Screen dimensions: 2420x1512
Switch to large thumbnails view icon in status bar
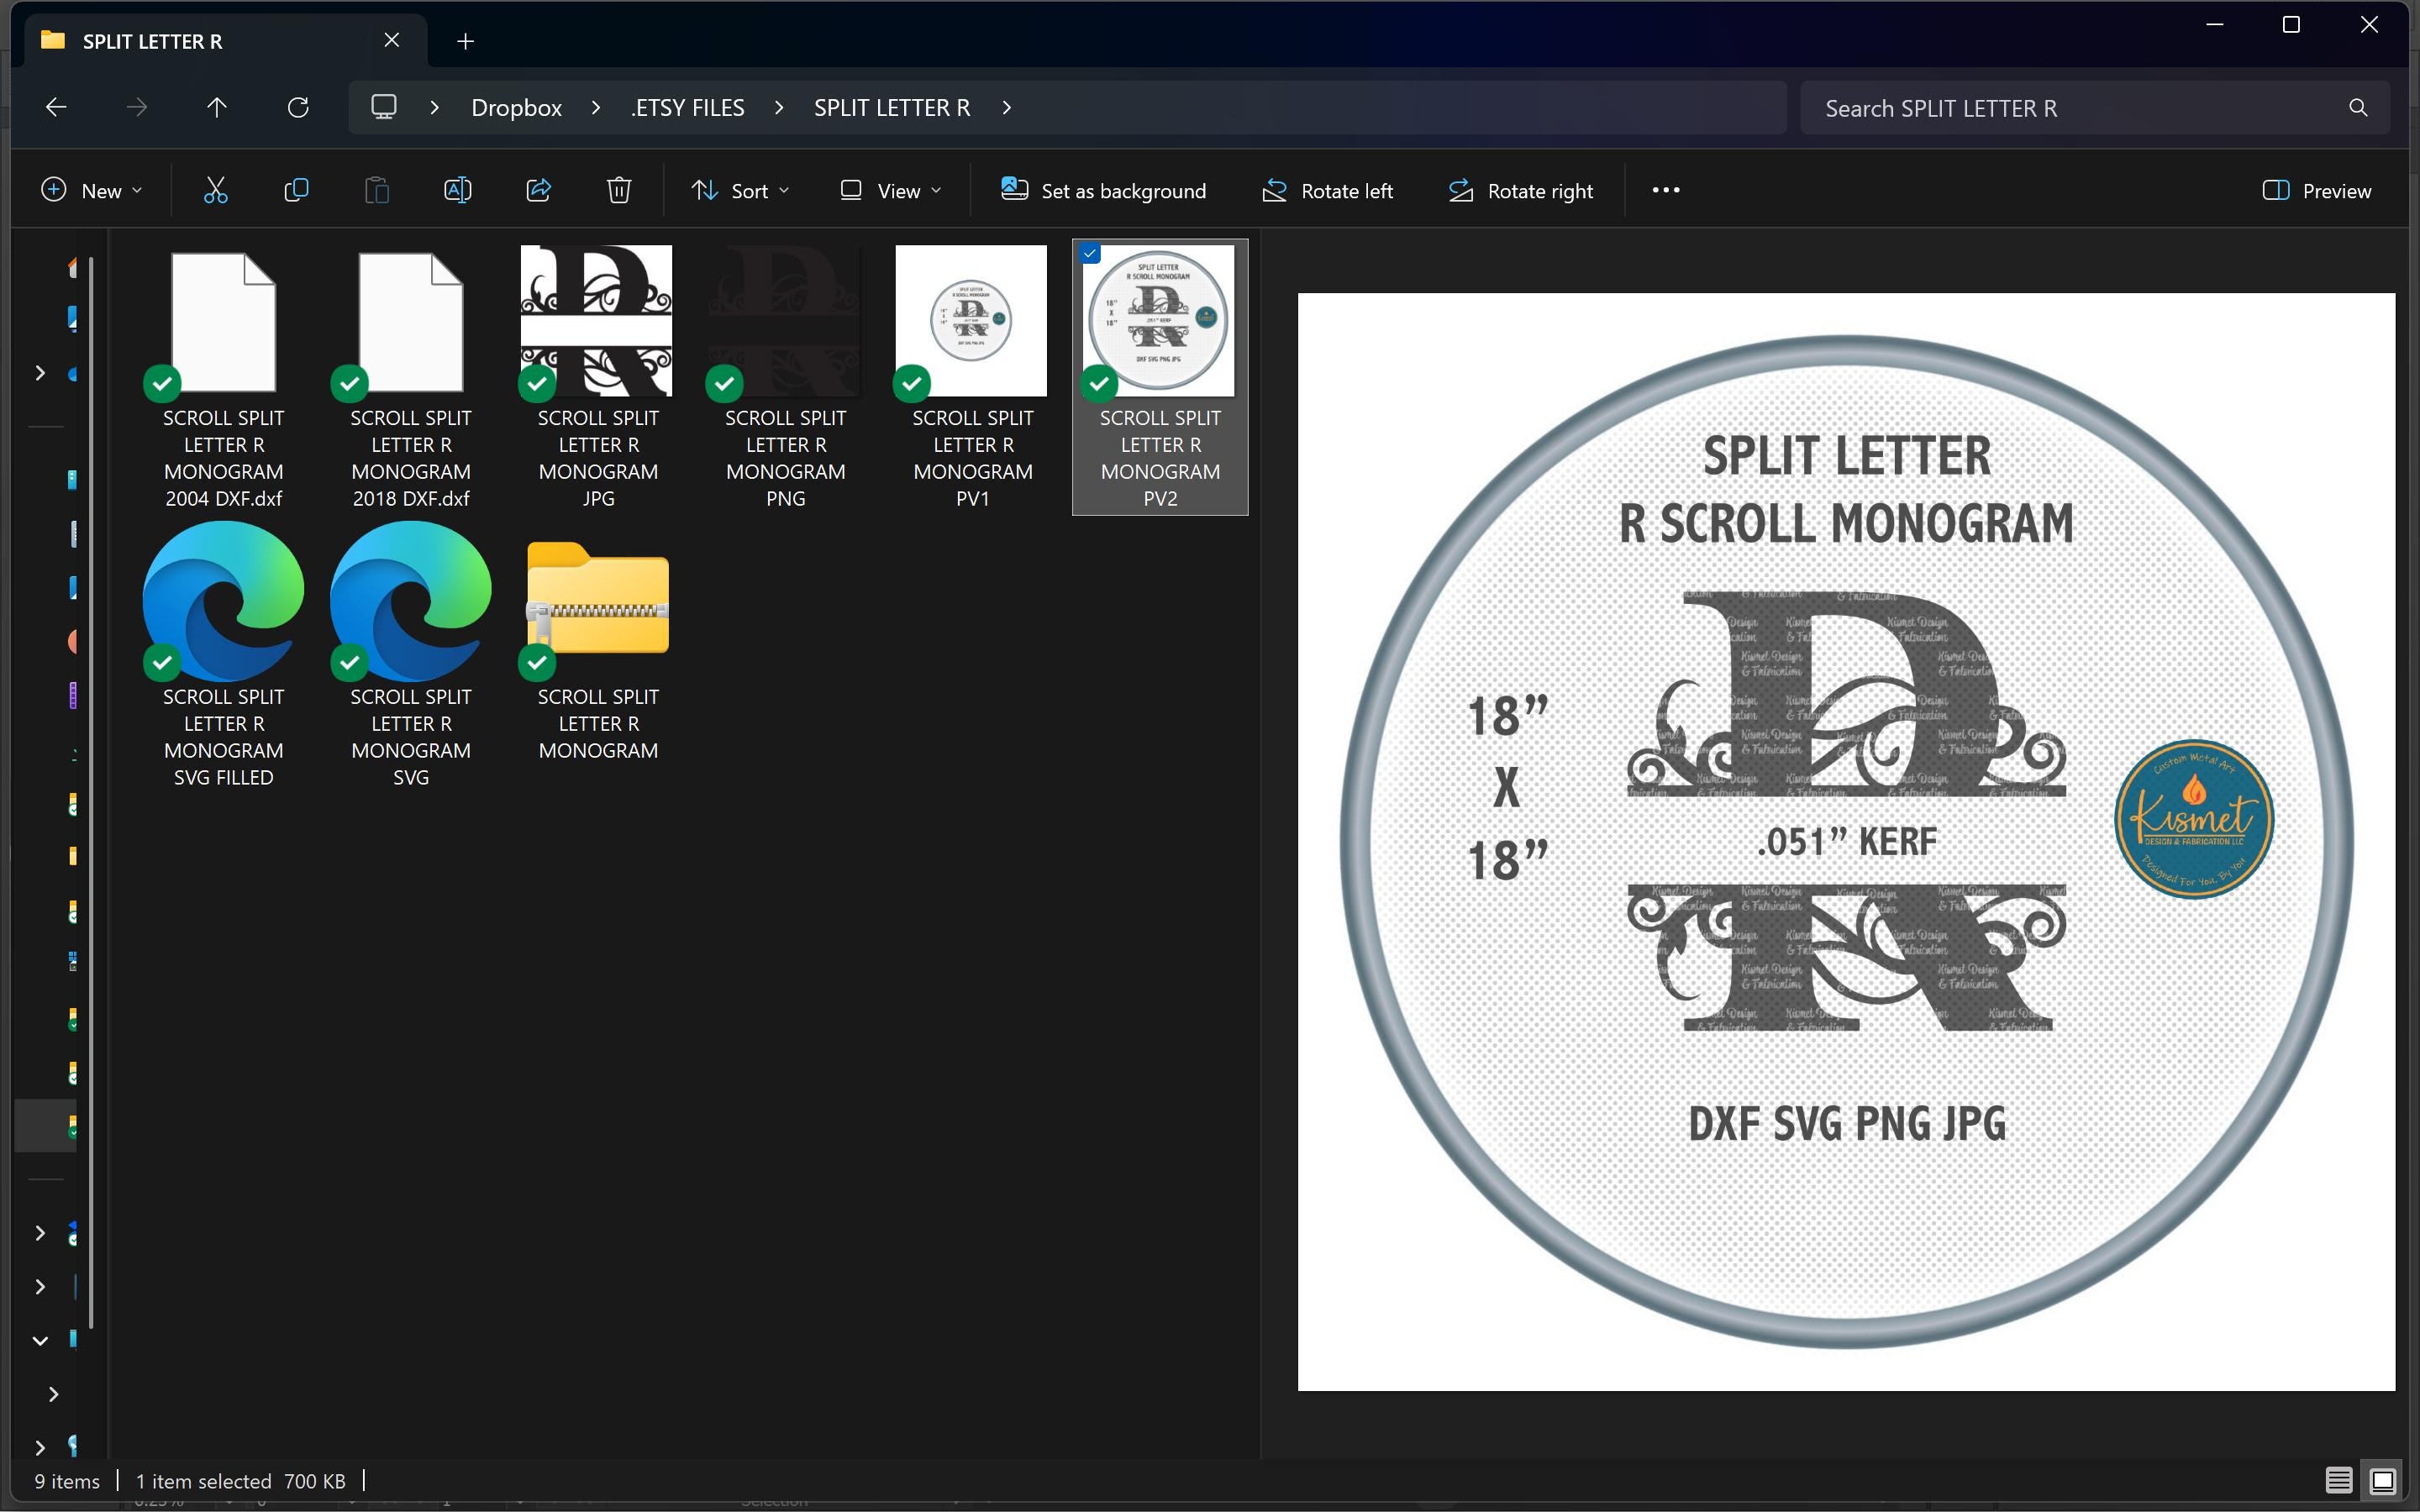(x=2382, y=1480)
